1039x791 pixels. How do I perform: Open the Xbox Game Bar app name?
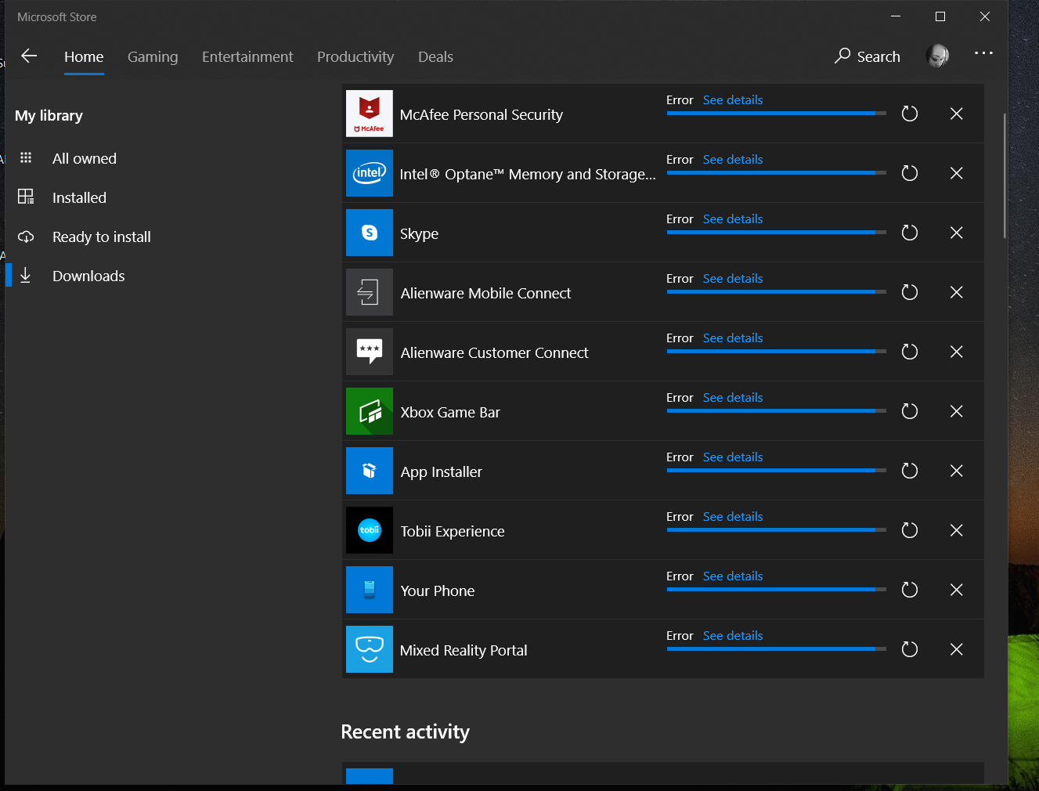(x=450, y=413)
